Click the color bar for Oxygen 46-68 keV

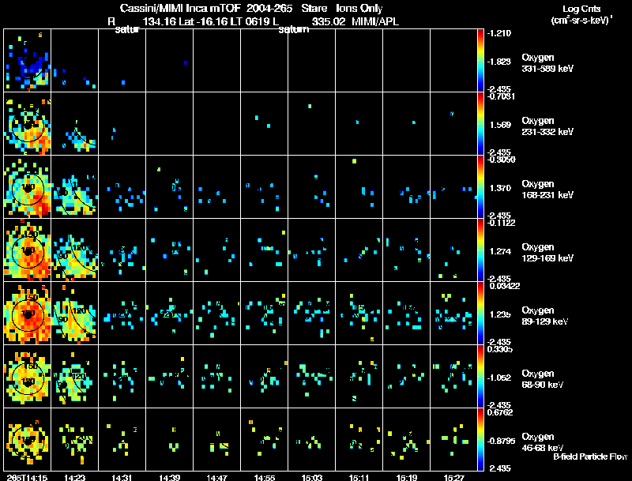pos(480,440)
